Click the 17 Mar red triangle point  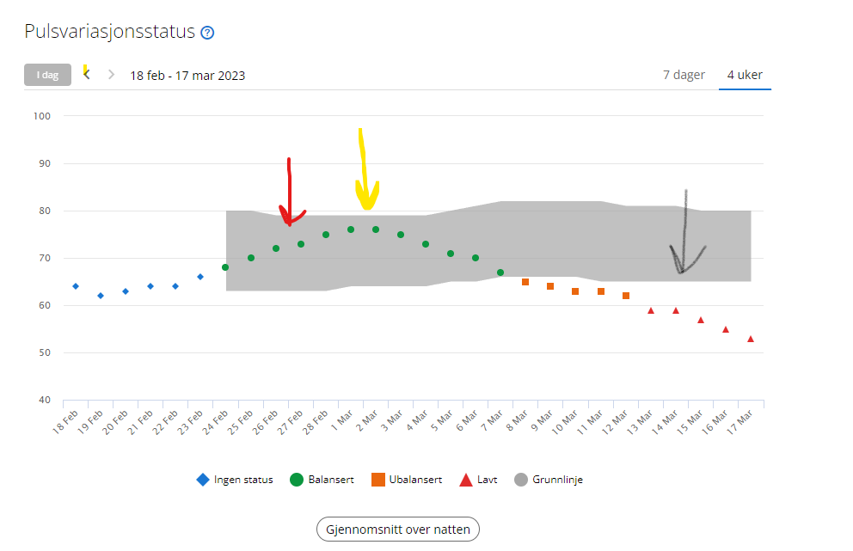[751, 339]
